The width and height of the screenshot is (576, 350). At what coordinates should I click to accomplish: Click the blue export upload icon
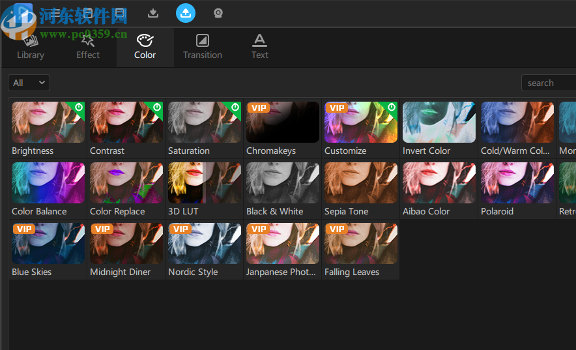(186, 13)
